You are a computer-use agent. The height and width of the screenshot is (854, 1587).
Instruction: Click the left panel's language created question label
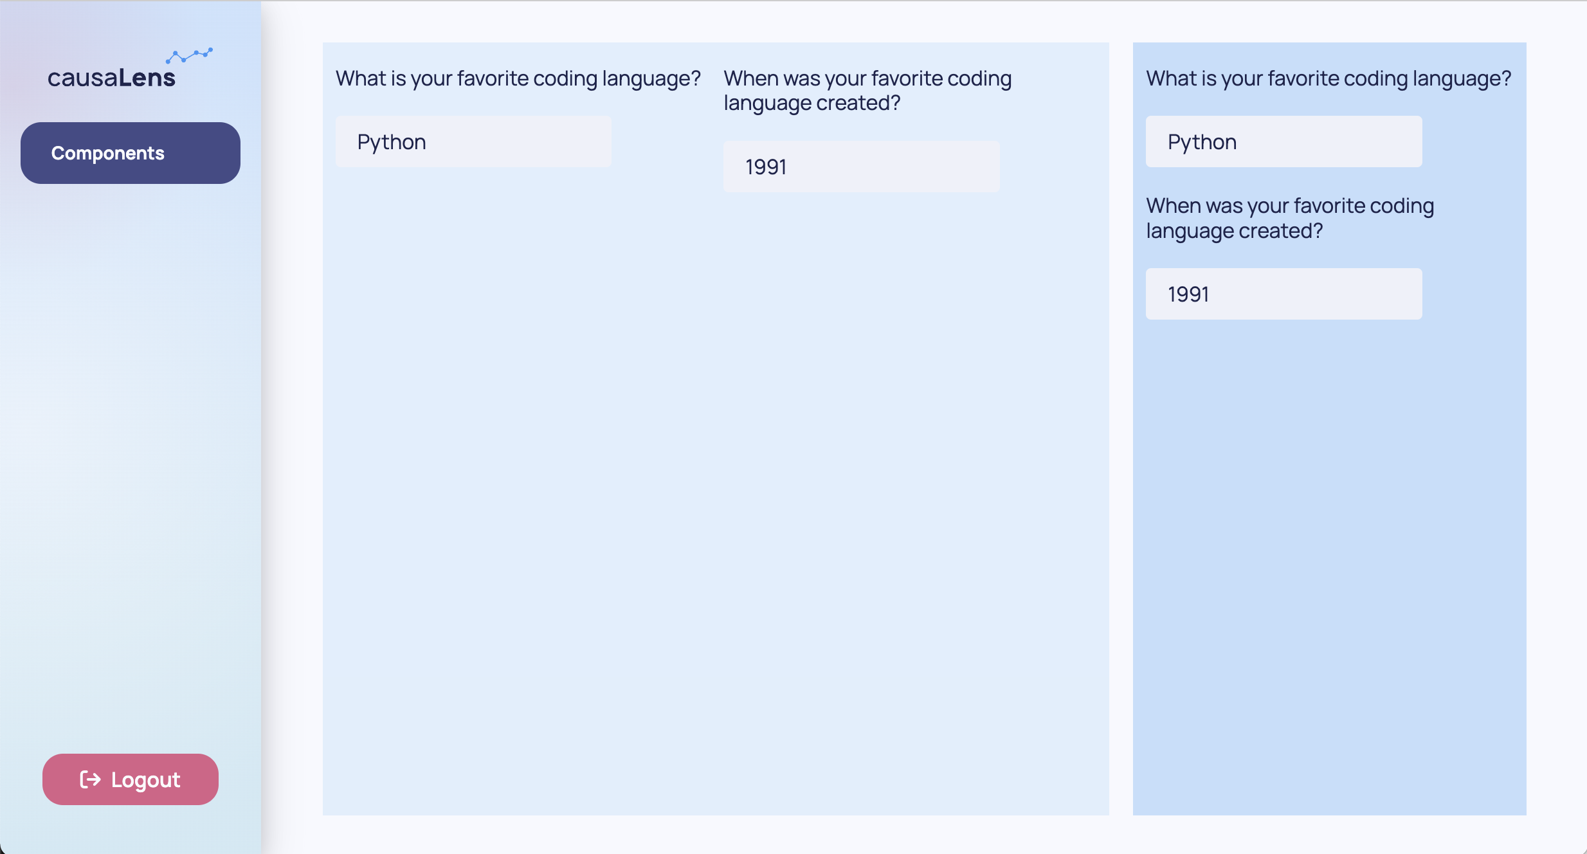(867, 91)
